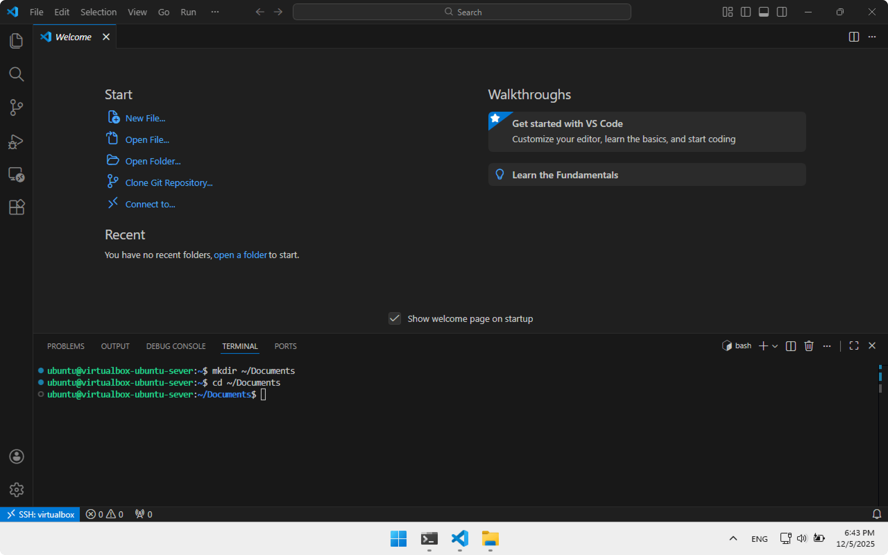Open the overflow menu in menu bar
Viewport: 888px width, 555px height.
[x=215, y=12]
